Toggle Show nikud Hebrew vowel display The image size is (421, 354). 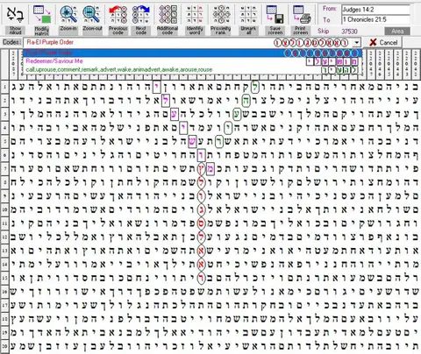15,18
